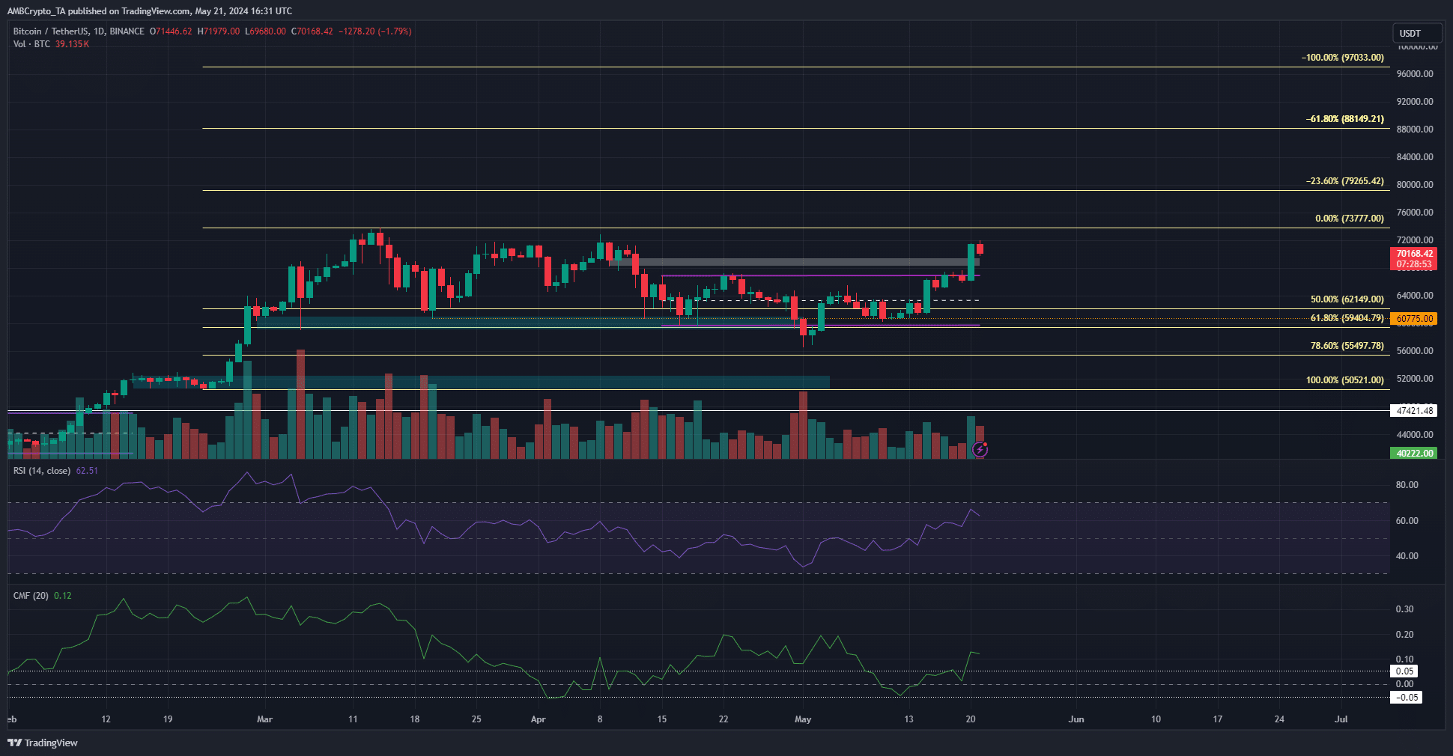Image resolution: width=1453 pixels, height=756 pixels.
Task: Click the RSI value 62.51
Action: pos(87,471)
